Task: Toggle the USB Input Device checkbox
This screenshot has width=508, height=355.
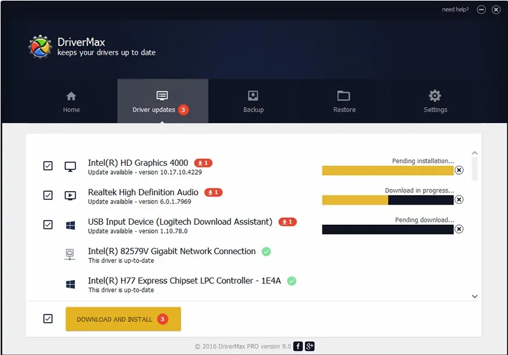Action: coord(48,225)
